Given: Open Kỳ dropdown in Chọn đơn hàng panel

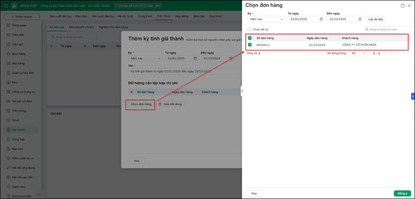Looking at the screenshot, I should pos(266,19).
